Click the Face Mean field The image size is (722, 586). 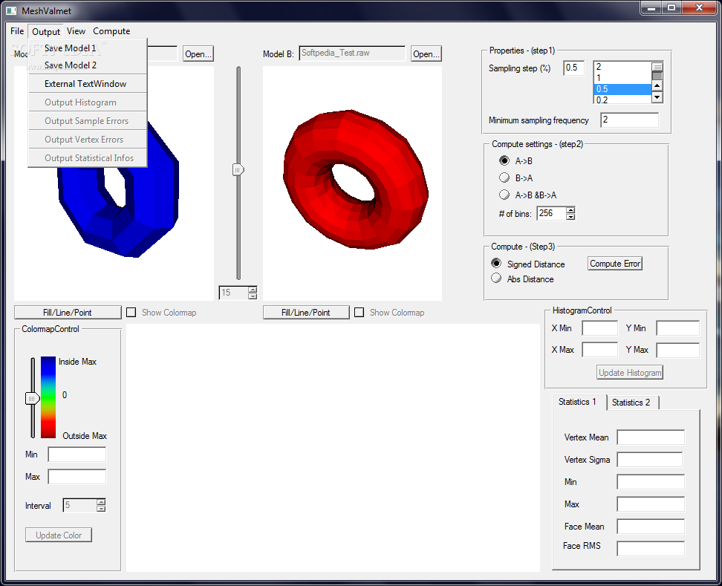pyautogui.click(x=651, y=527)
